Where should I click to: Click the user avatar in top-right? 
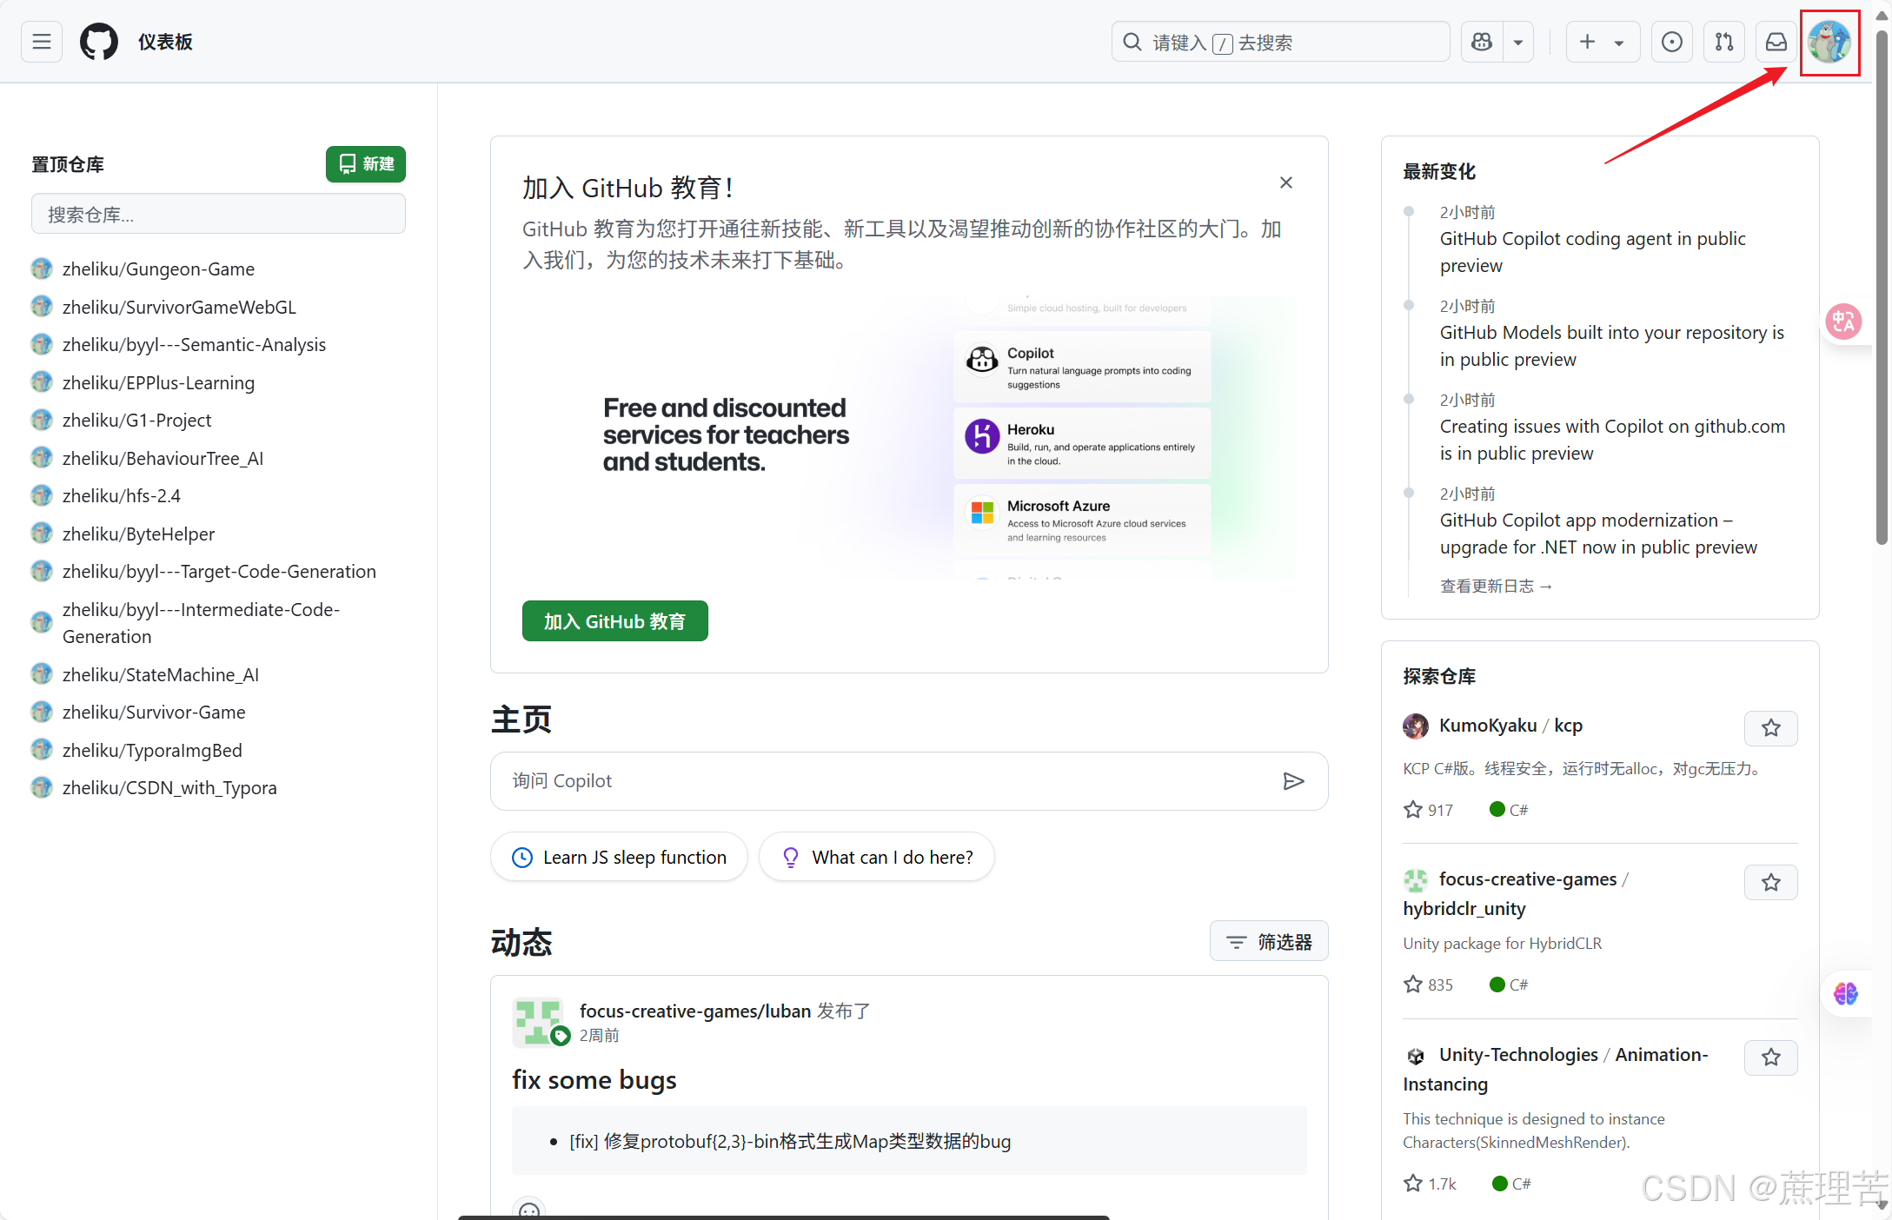[1829, 42]
